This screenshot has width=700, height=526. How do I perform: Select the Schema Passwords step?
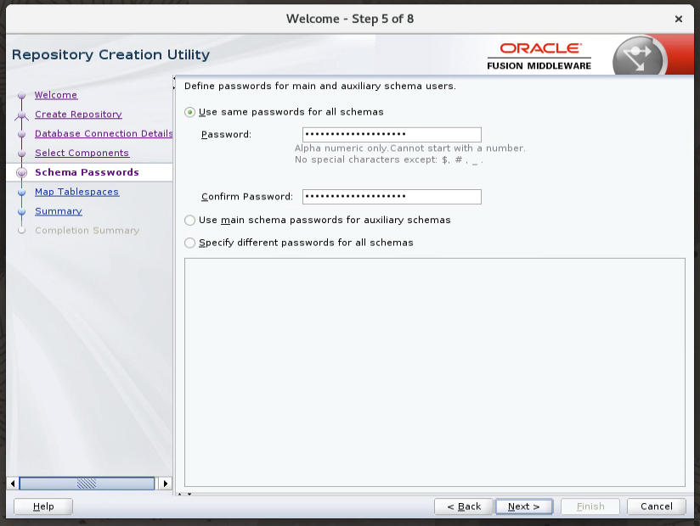(x=87, y=172)
